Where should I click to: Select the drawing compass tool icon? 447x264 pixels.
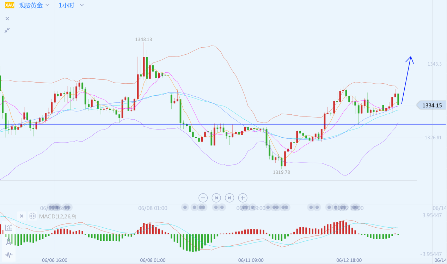(9, 241)
